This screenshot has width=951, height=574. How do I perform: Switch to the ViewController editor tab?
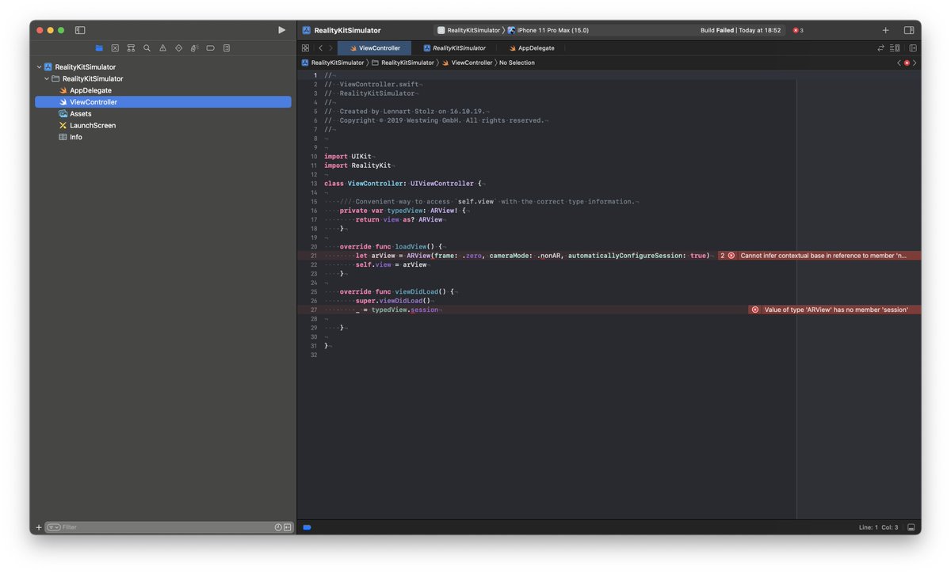(x=375, y=48)
